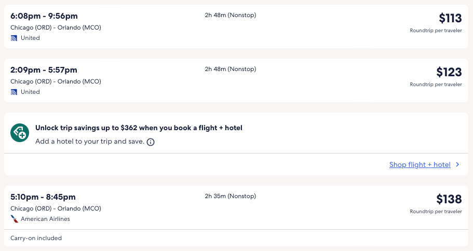Click the American Airlines carrier name
Image resolution: width=473 pixels, height=251 pixels.
(45, 219)
